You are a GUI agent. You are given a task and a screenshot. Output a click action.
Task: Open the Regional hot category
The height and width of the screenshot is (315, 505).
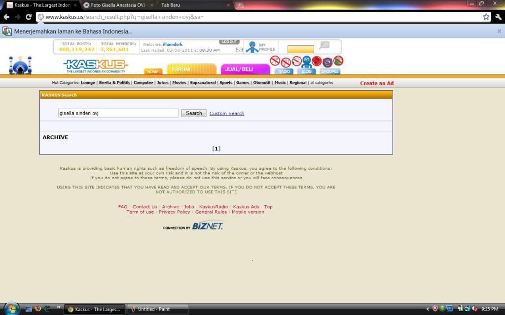pyautogui.click(x=298, y=83)
